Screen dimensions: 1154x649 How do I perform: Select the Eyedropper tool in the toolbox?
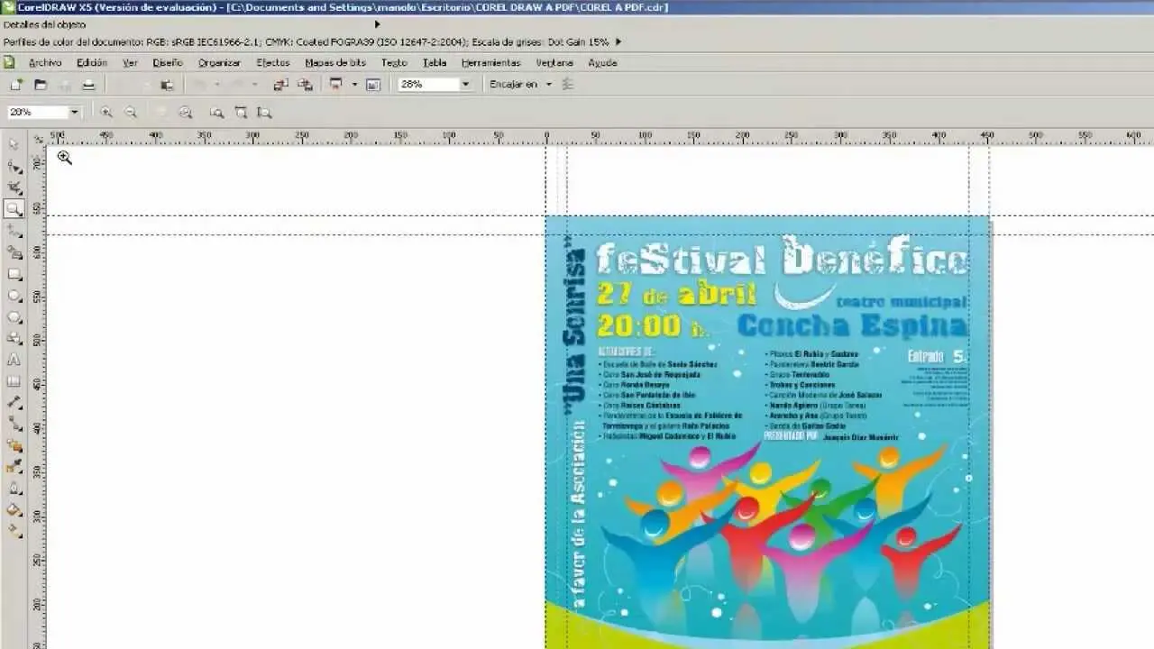[x=14, y=467]
